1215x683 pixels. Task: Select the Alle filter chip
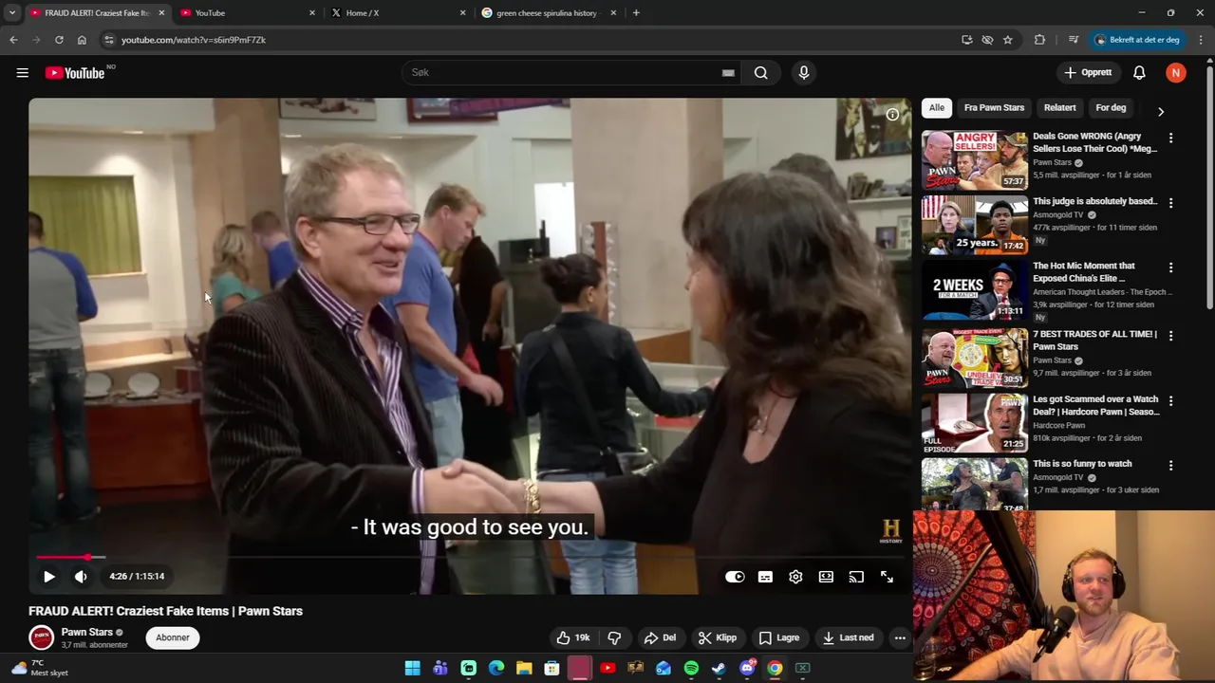coord(937,108)
